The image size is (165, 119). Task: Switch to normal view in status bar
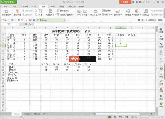[x=109, y=117]
